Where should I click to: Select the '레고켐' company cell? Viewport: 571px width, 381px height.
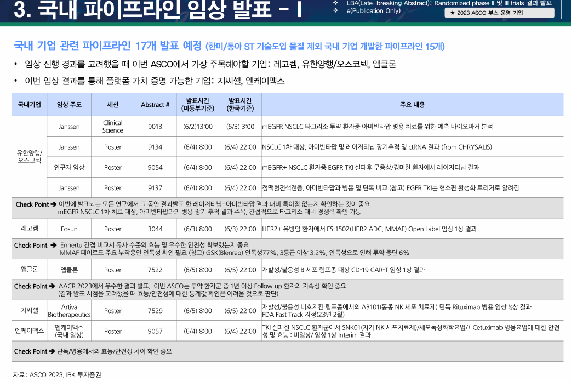pyautogui.click(x=29, y=229)
